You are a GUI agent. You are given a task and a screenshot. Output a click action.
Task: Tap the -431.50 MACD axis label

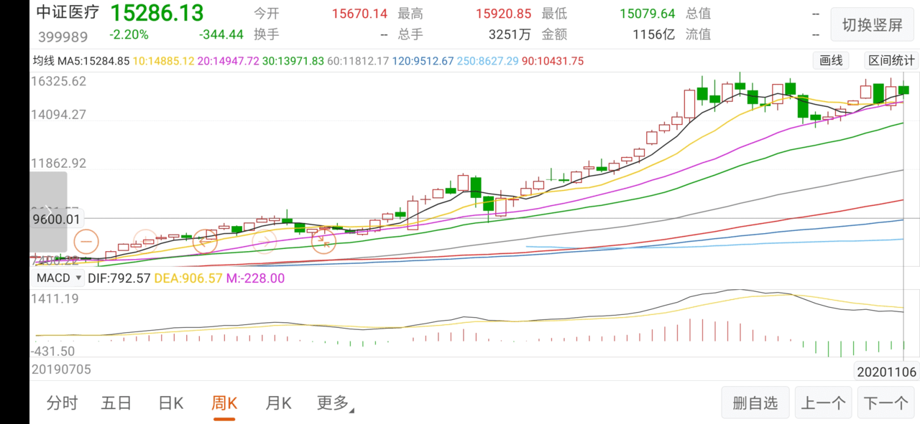tap(54, 351)
